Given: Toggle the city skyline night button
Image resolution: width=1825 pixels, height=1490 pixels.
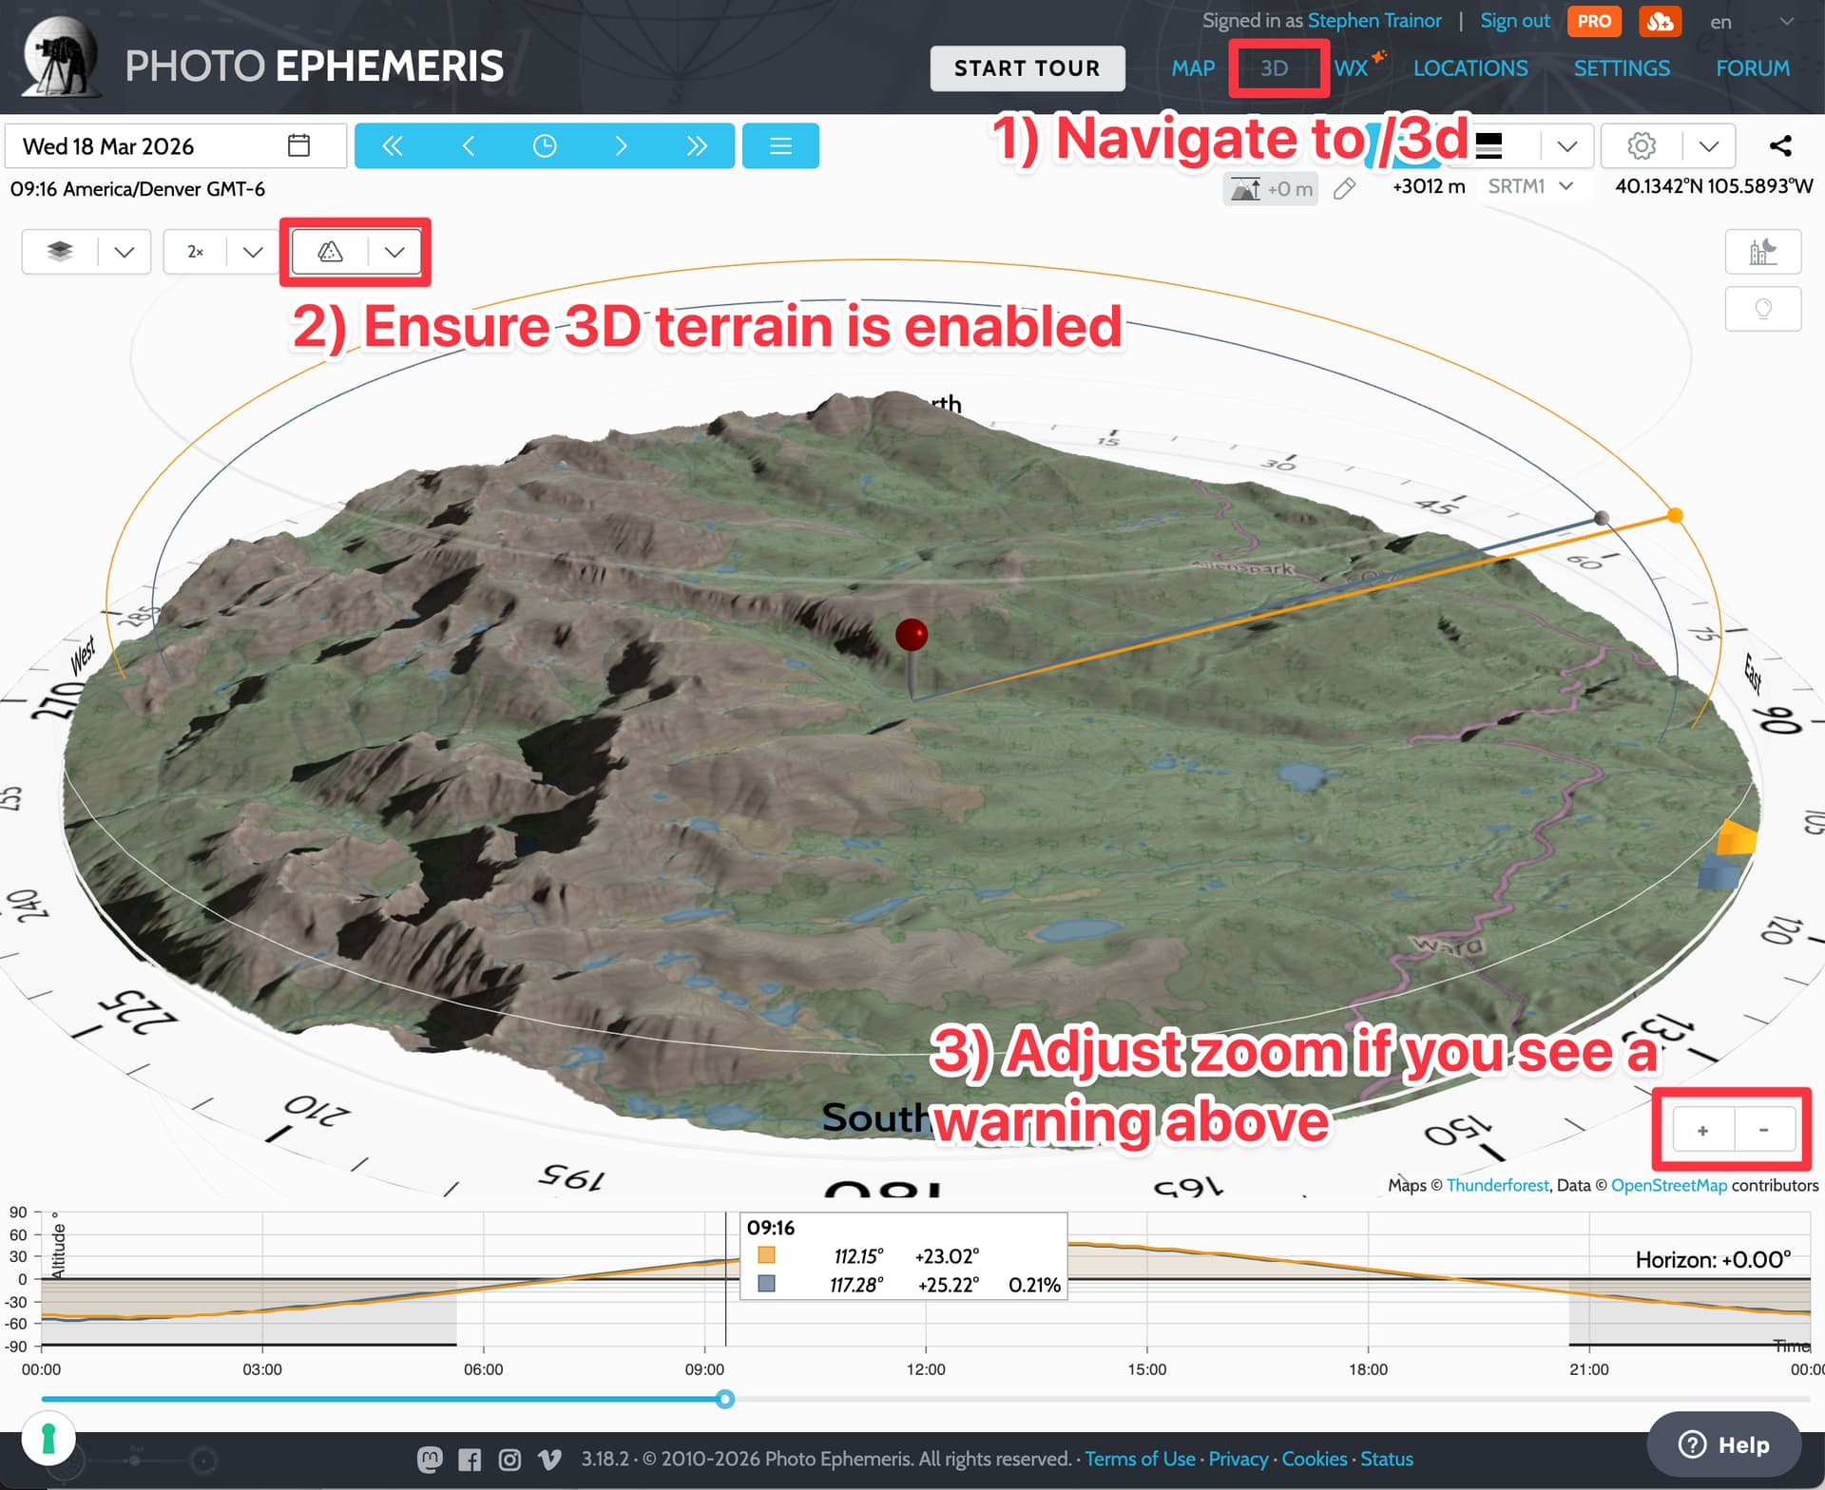Looking at the screenshot, I should (x=1762, y=252).
